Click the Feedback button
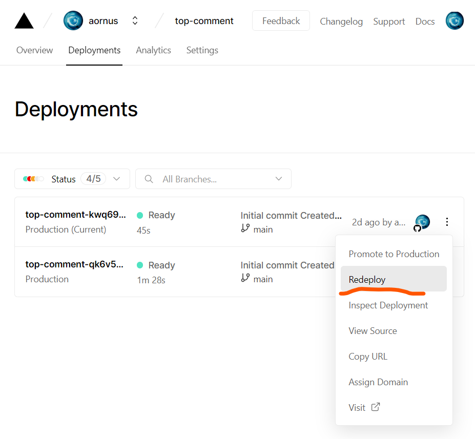This screenshot has width=475, height=439. coord(281,21)
